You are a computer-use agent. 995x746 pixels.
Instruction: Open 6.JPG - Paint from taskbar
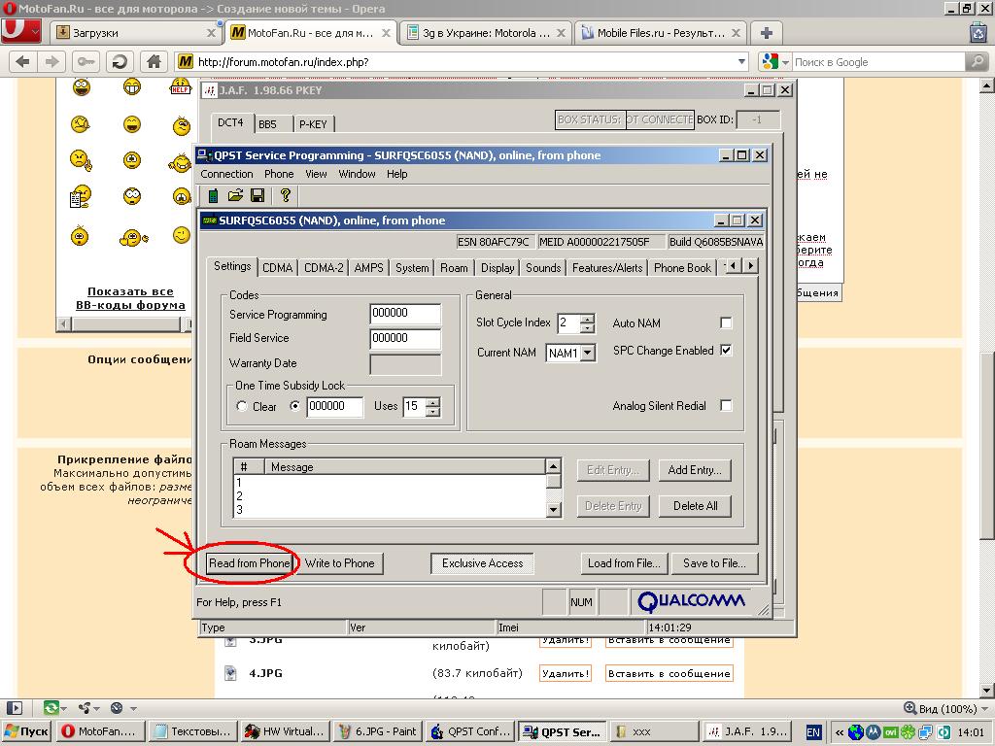[x=377, y=731]
